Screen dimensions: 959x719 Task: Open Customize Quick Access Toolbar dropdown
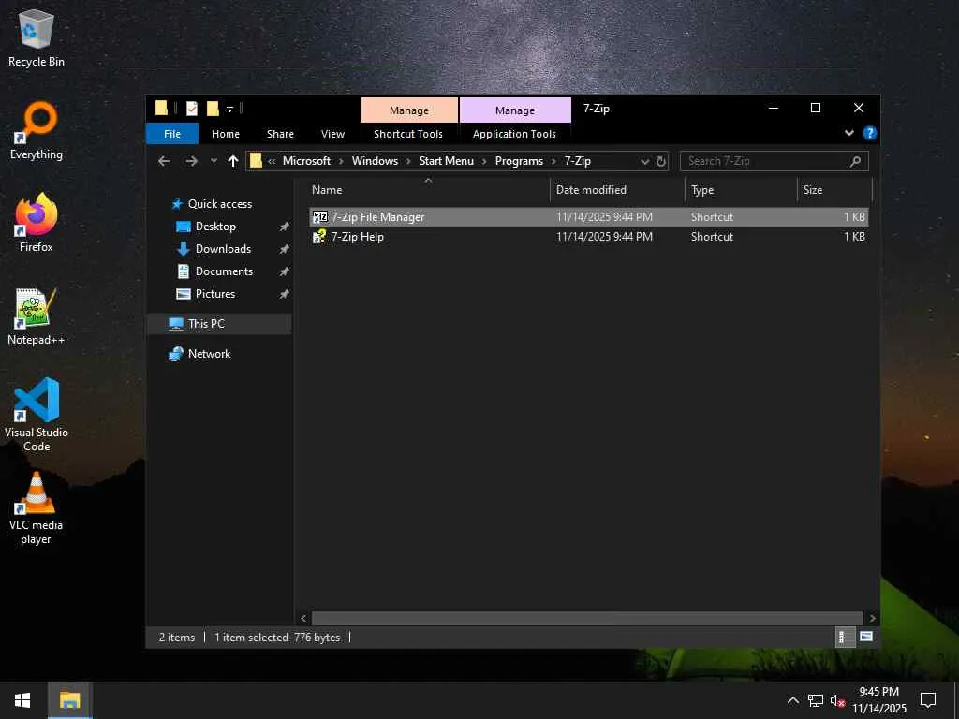(230, 109)
